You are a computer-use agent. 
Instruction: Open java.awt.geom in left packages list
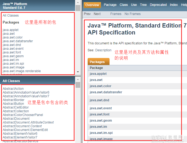[x=13, y=56]
